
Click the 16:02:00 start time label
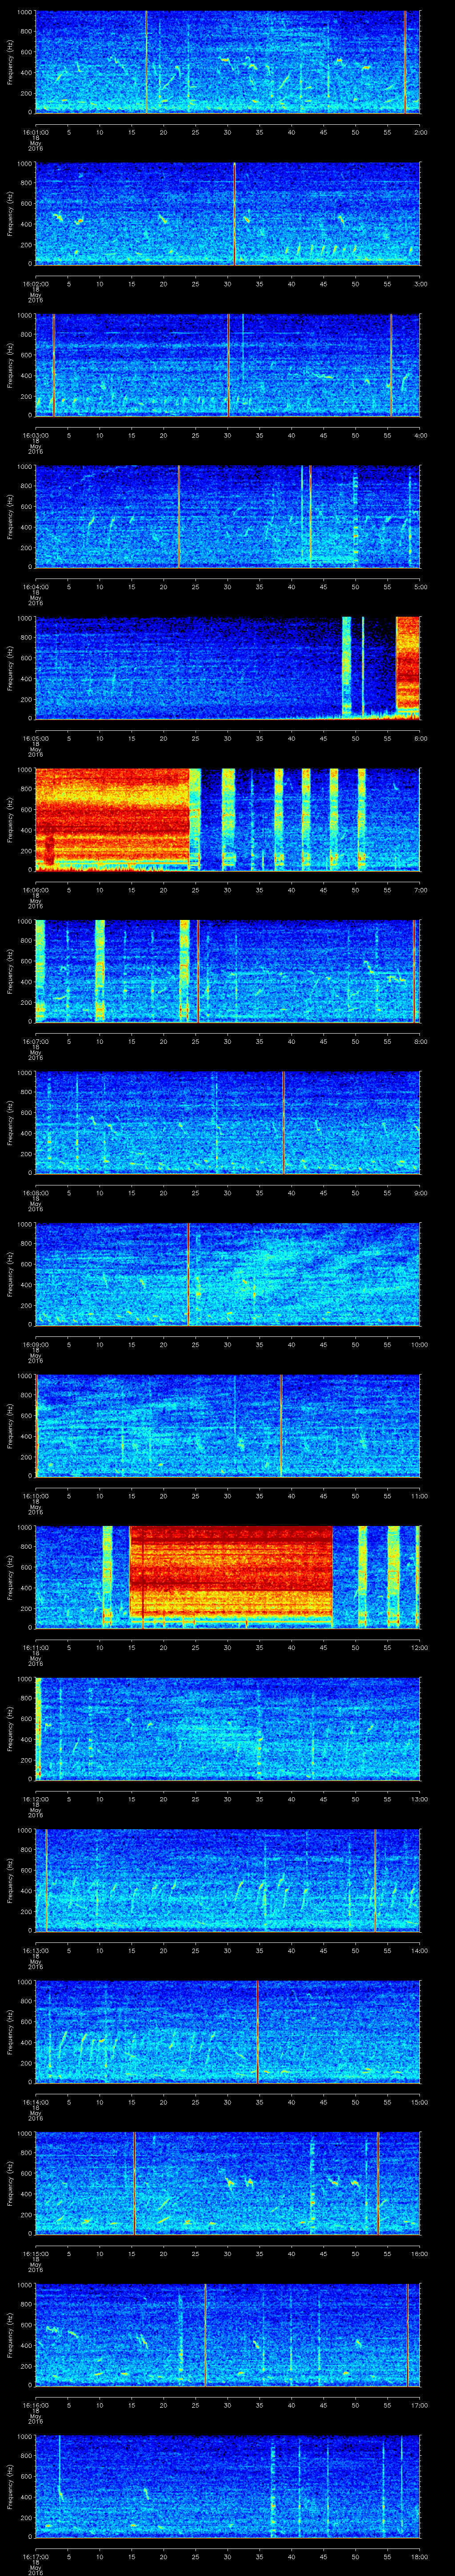[x=35, y=284]
